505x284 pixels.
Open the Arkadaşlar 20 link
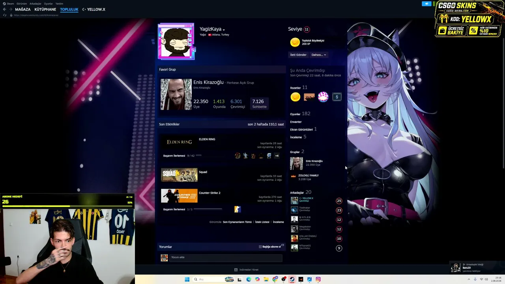click(301, 192)
